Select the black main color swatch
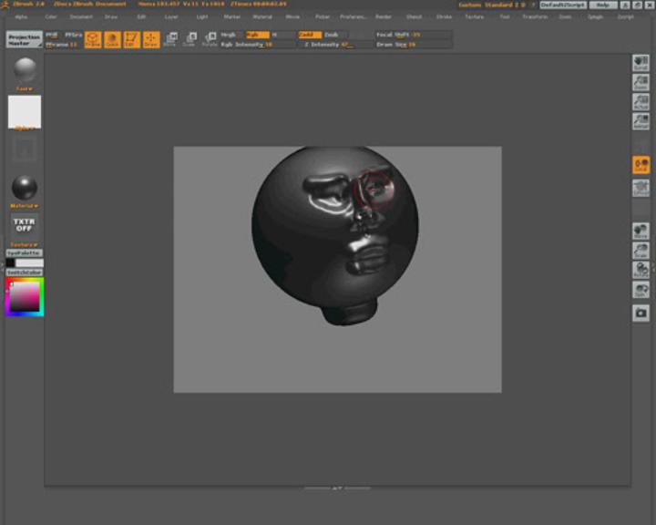The width and height of the screenshot is (656, 525). point(10,262)
